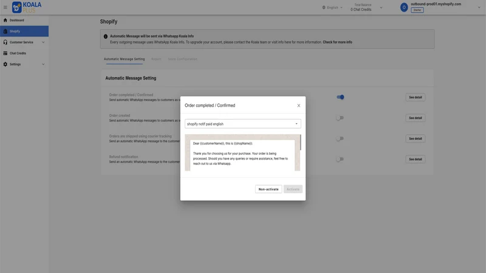Click the message template preview text
The width and height of the screenshot is (486, 273).
[x=240, y=153]
